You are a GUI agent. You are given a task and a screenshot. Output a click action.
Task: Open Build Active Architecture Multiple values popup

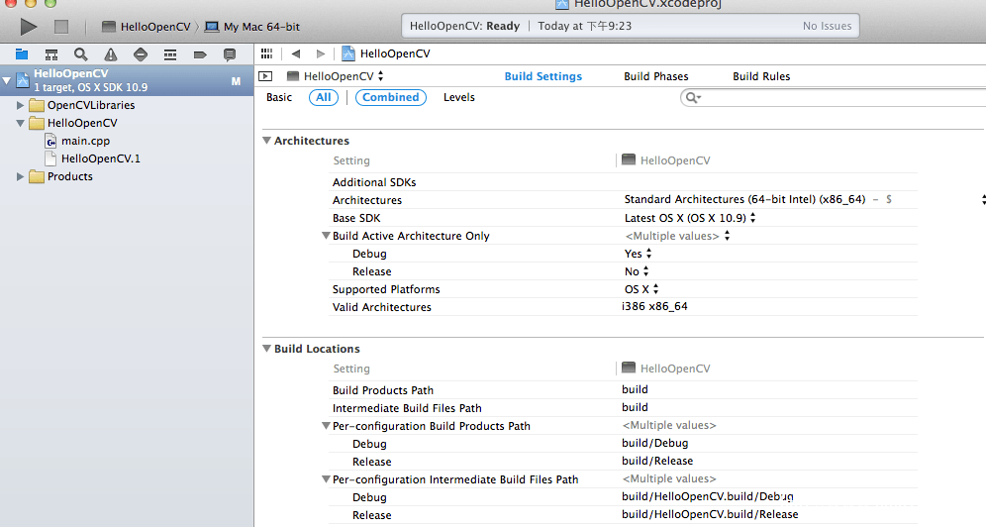click(x=678, y=236)
